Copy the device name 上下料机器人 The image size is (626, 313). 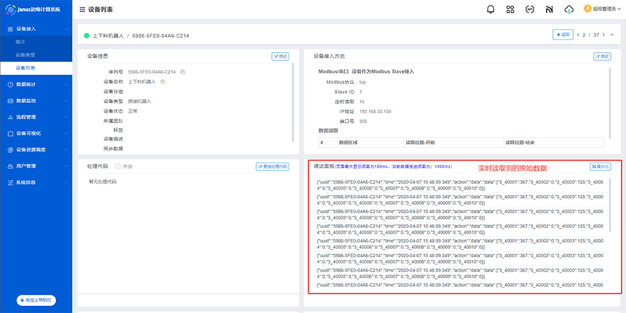(x=163, y=81)
